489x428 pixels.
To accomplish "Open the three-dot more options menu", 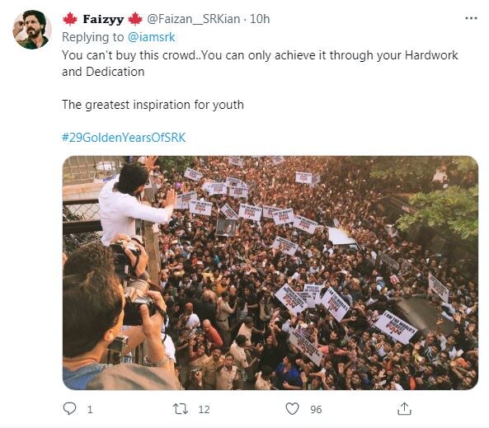I will (x=471, y=18).
